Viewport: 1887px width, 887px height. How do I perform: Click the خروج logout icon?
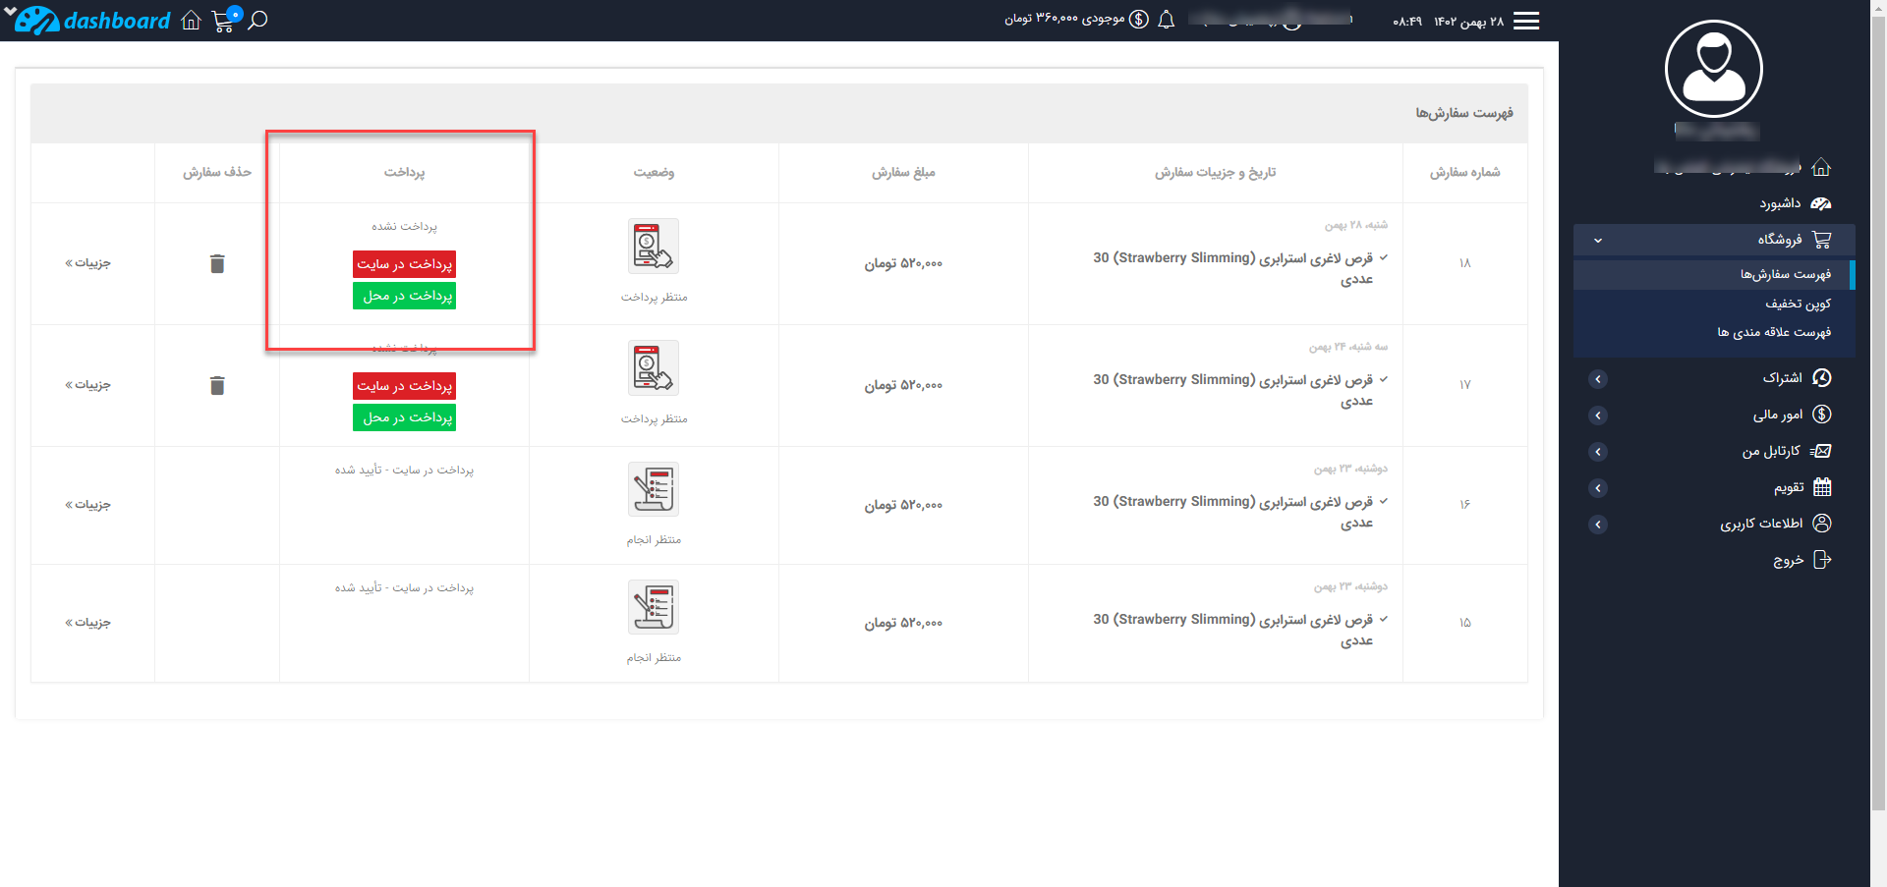point(1823,559)
